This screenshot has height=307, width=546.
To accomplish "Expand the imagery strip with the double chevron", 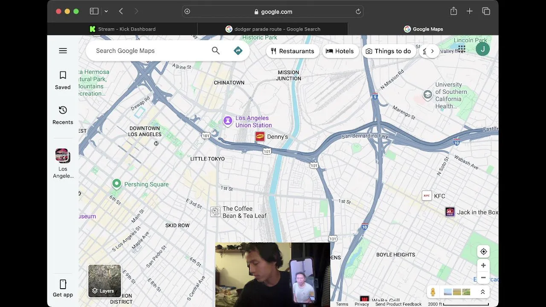I will (482, 292).
